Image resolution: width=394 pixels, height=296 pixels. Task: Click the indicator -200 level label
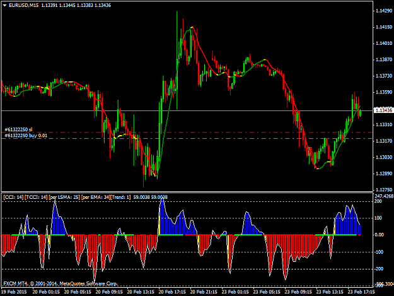(379, 269)
